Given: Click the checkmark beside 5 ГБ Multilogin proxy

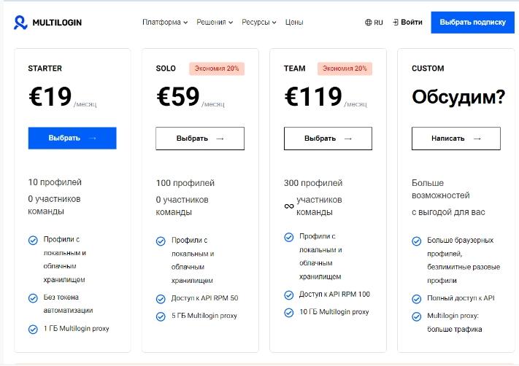Looking at the screenshot, I should tap(161, 316).
